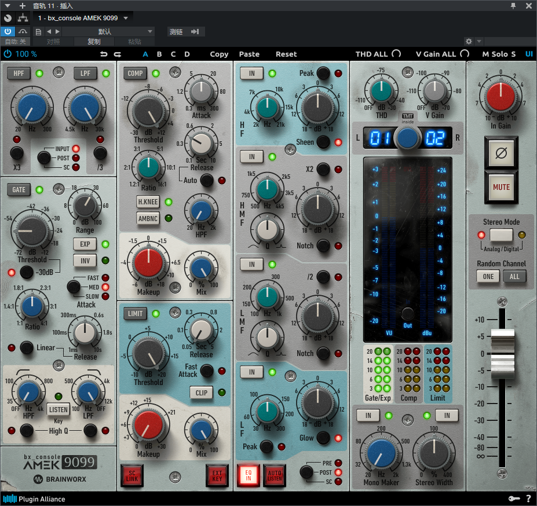537x506 pixels.
Task: Open the help question mark icon
Action: [528, 499]
